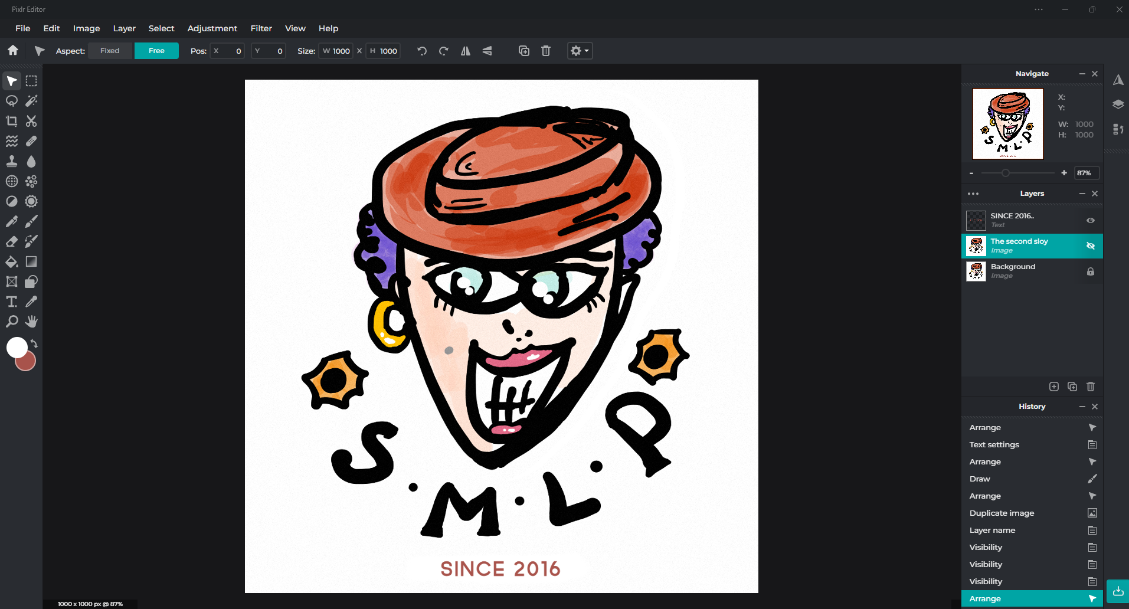Click the Flip horizontal icon
1129x609 pixels.
[466, 51]
